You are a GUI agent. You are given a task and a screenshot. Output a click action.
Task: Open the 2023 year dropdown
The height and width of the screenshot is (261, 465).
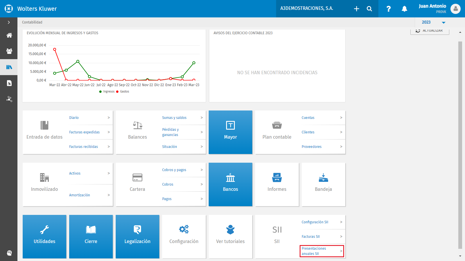[x=434, y=22]
